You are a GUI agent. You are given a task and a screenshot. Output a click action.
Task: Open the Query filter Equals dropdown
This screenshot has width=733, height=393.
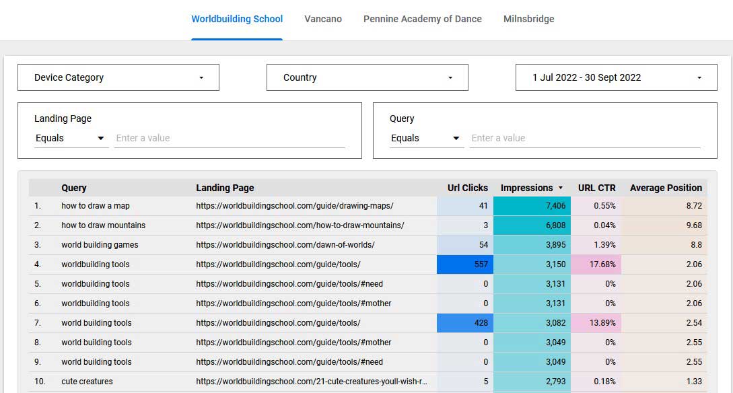(x=426, y=138)
